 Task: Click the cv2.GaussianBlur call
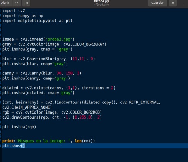56,59
